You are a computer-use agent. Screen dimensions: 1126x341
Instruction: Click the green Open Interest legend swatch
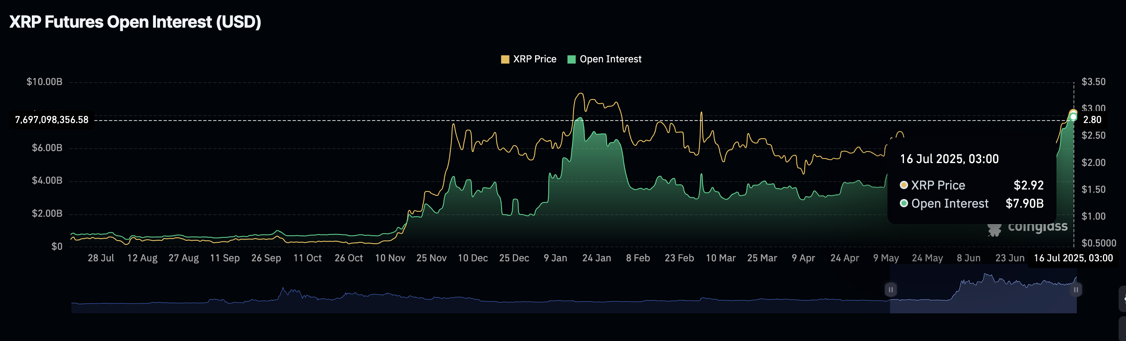coord(571,59)
